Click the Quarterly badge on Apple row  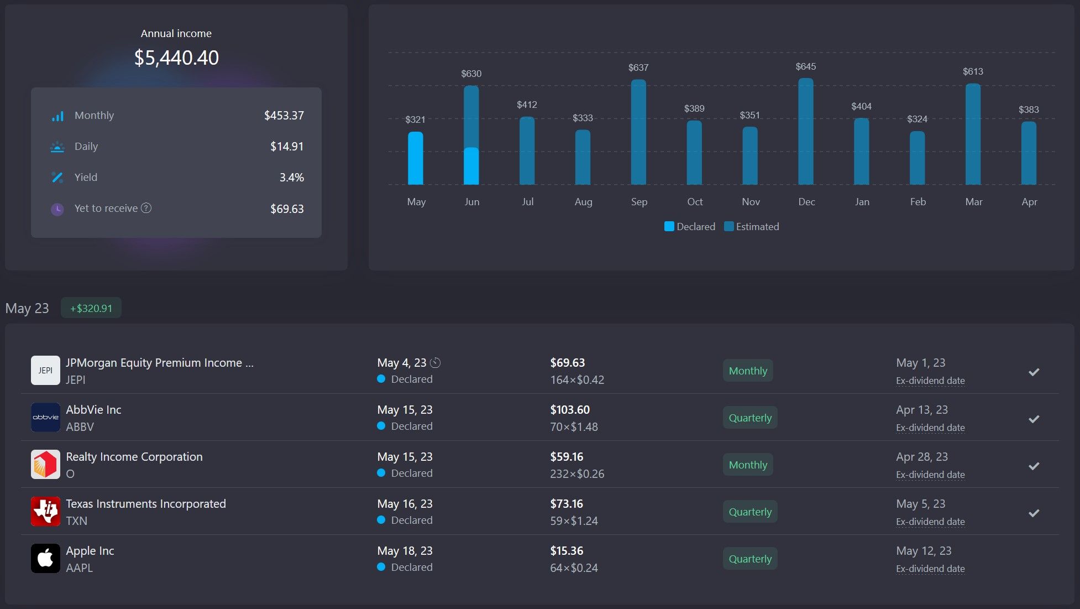click(749, 559)
